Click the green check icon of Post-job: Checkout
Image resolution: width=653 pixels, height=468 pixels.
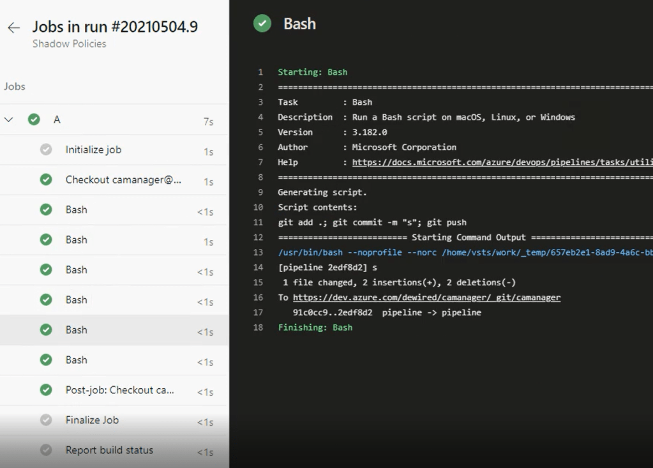46,390
